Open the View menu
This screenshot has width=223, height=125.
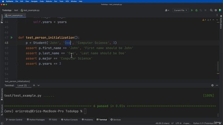point(27,1)
